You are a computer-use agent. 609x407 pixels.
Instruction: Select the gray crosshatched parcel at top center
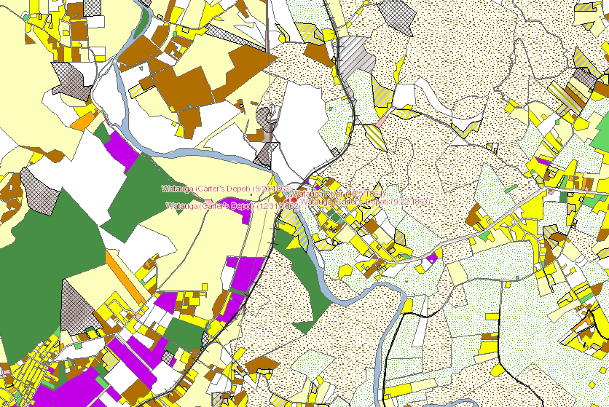[397, 16]
